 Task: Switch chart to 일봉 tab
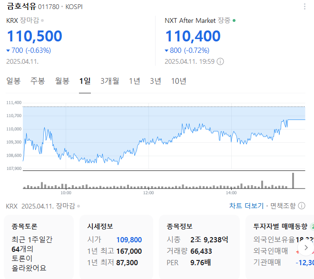(x=13, y=81)
